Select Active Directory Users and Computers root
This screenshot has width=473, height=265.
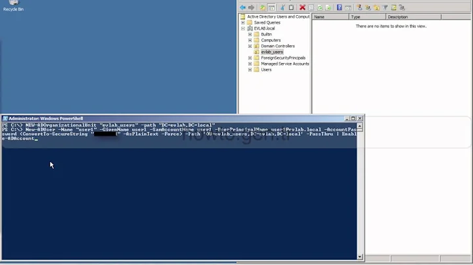point(278,16)
